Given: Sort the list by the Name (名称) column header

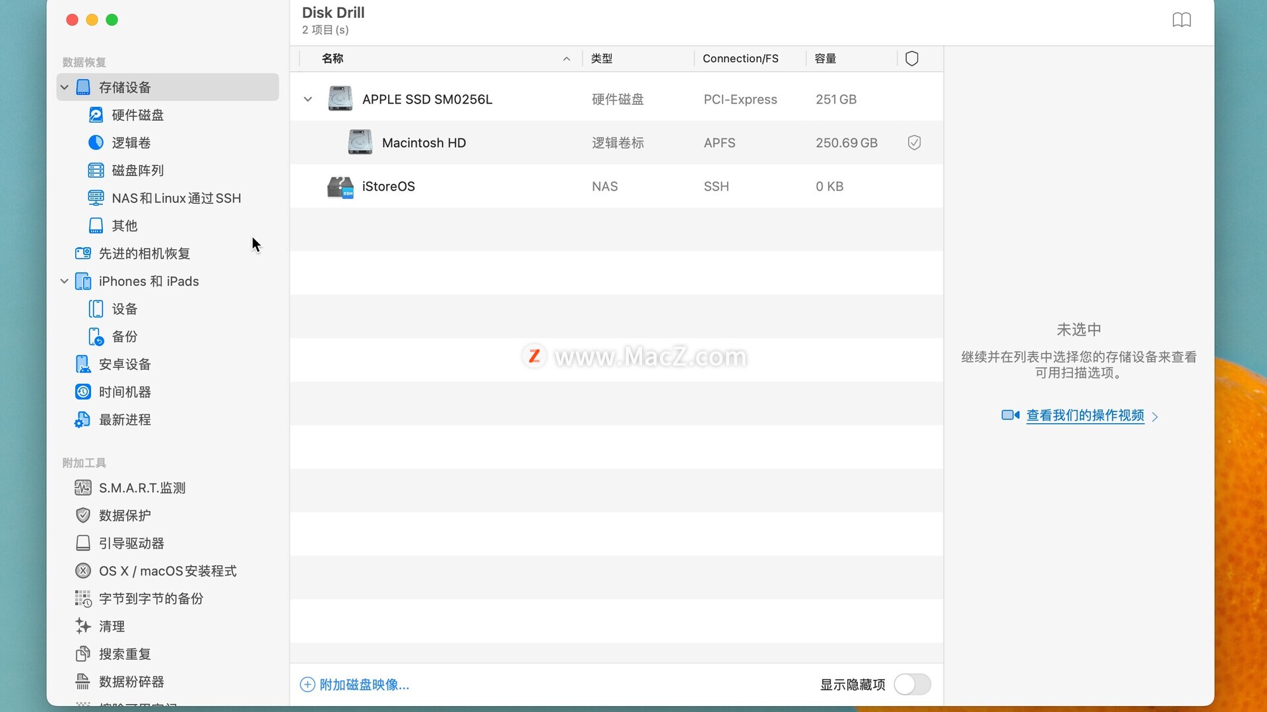Looking at the screenshot, I should point(333,59).
